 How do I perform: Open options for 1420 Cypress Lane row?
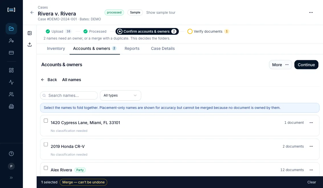coord(311,123)
